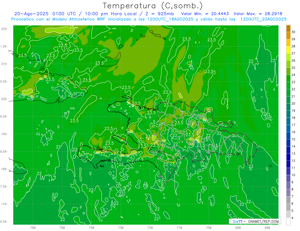This screenshot has height=231, width=300.
Task: Click the title "Temperatura (C,somb.)"
Action: (x=152, y=6)
